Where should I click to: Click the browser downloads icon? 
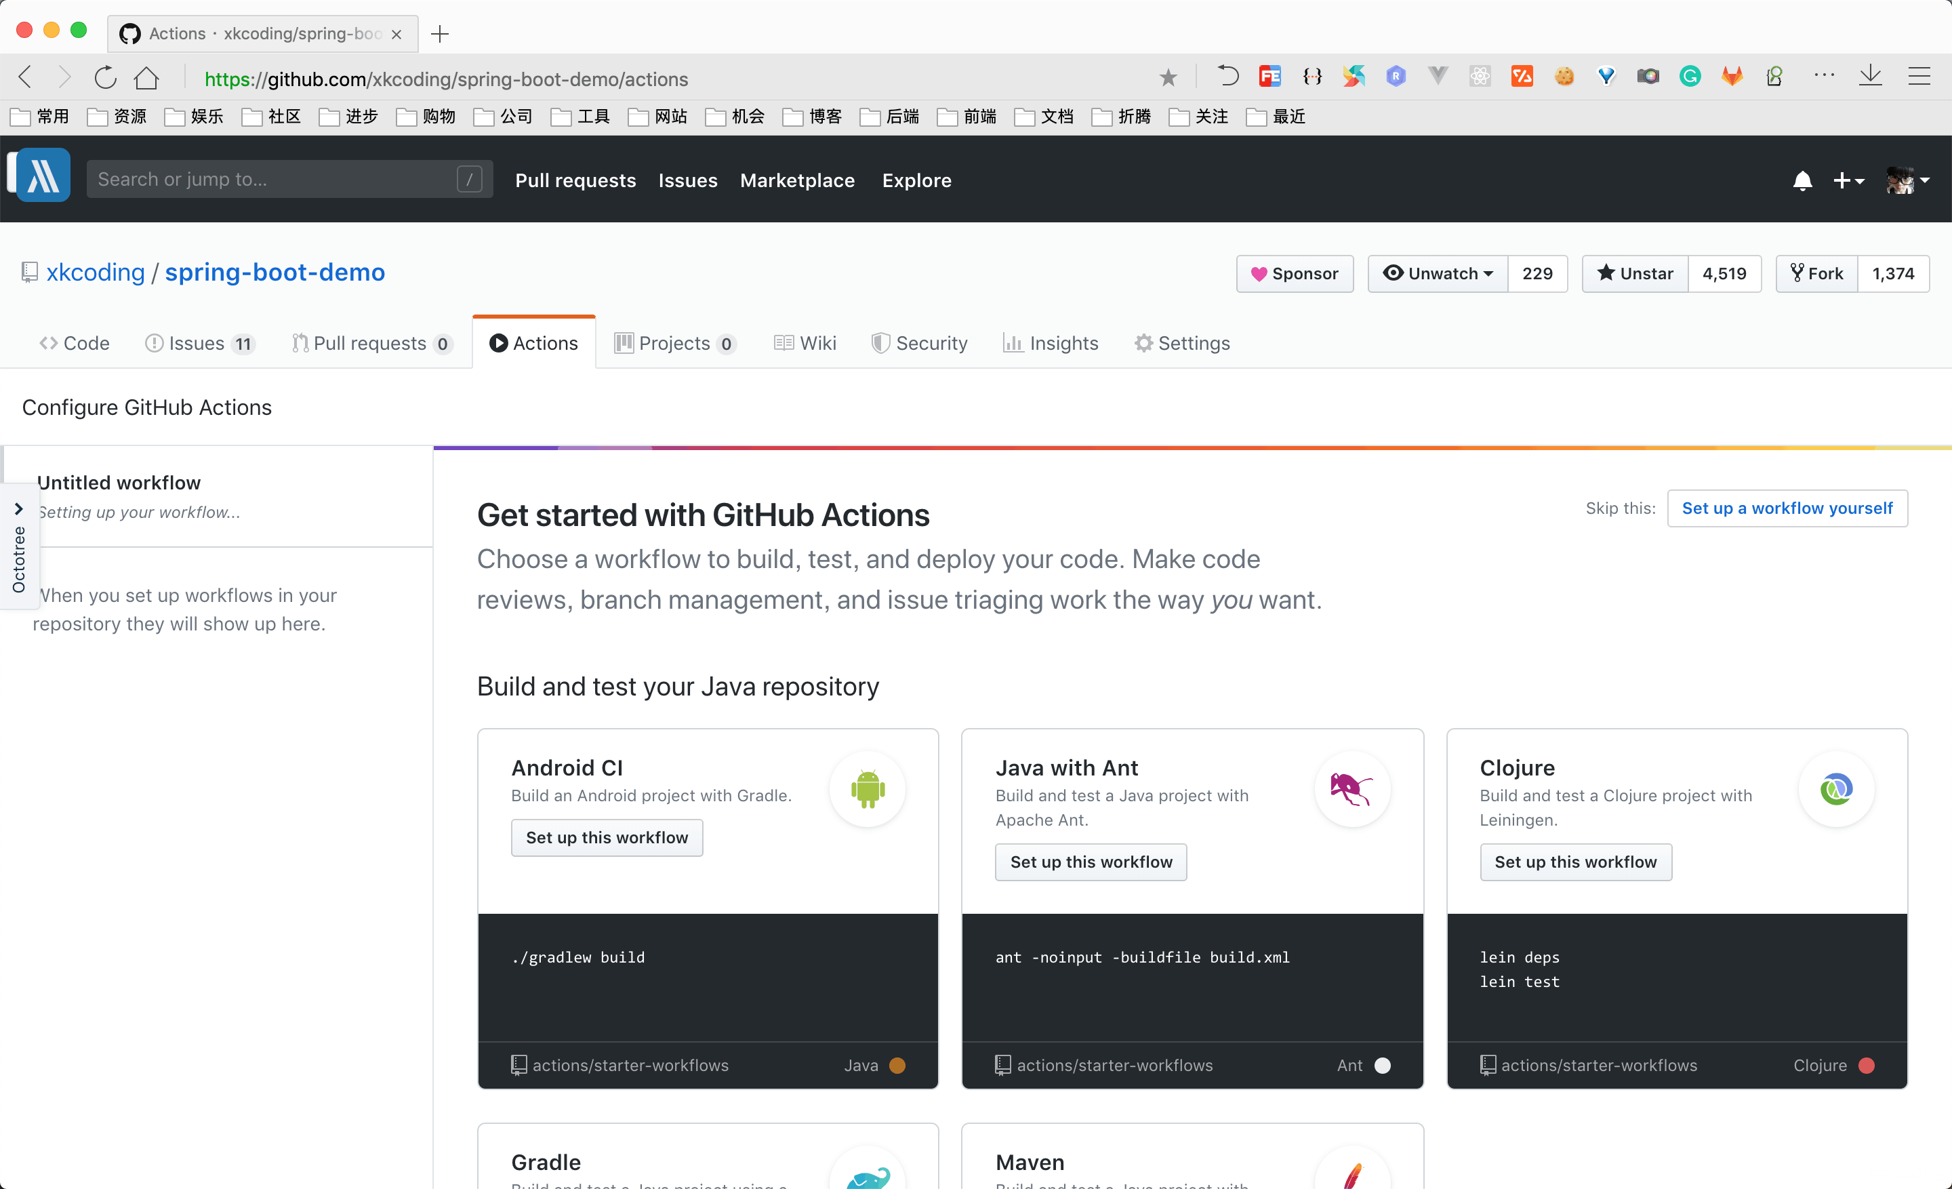tap(1871, 77)
